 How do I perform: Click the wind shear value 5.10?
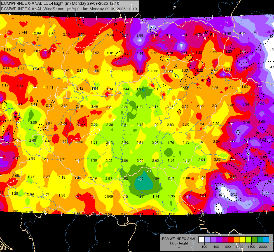pyautogui.click(x=186, y=125)
